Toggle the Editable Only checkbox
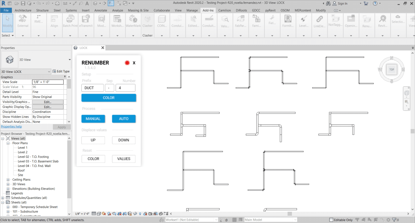The height and width of the screenshot is (223, 415). (x=331, y=220)
